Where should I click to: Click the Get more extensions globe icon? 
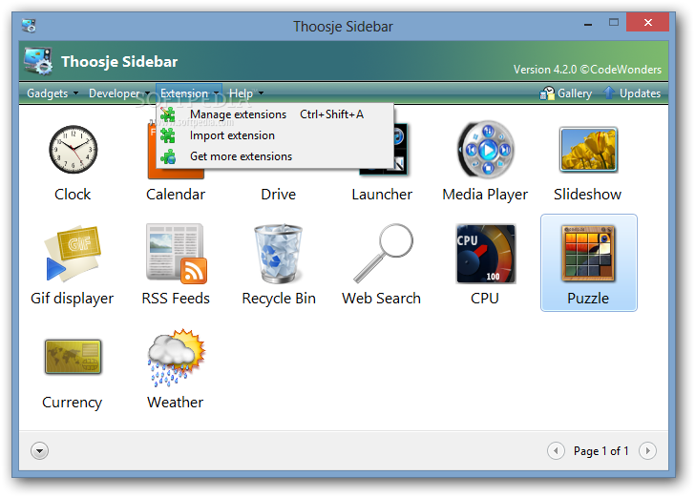pyautogui.click(x=168, y=156)
